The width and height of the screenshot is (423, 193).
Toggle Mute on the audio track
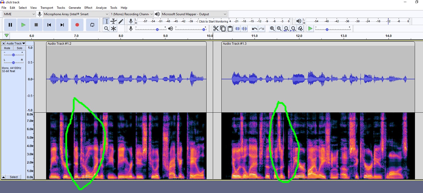coord(7,48)
